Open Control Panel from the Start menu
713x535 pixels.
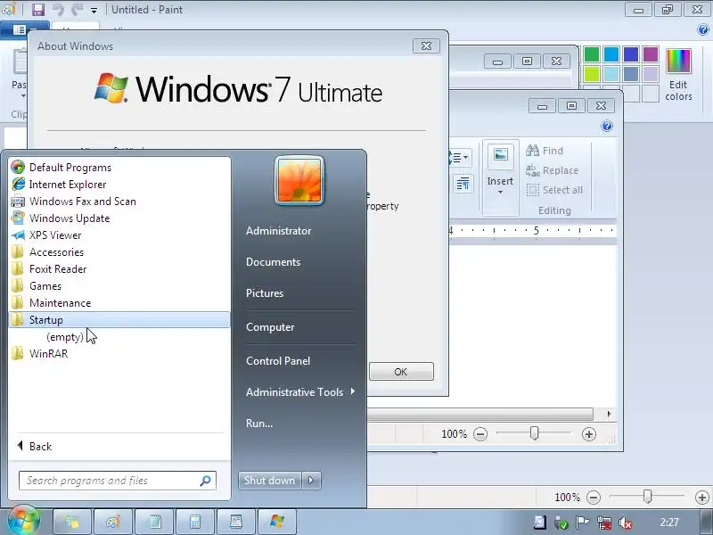278,361
